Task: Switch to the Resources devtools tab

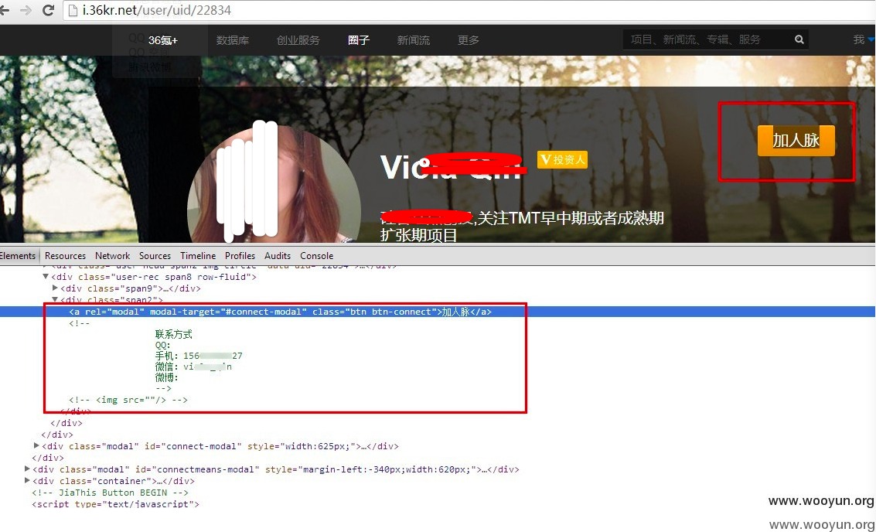Action: coord(66,255)
